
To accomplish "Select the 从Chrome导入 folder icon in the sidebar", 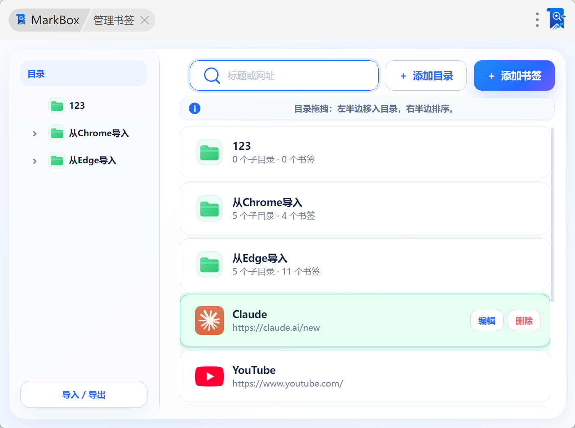I will pyautogui.click(x=57, y=133).
